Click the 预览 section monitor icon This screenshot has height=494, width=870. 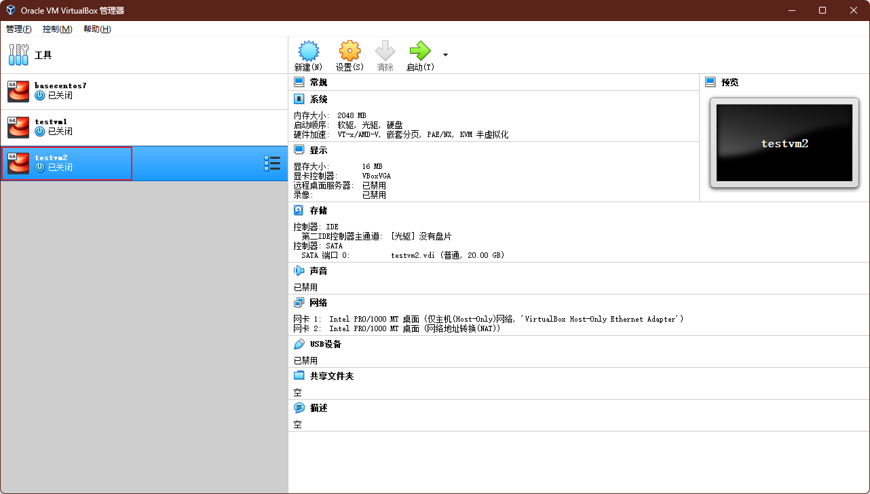point(711,82)
